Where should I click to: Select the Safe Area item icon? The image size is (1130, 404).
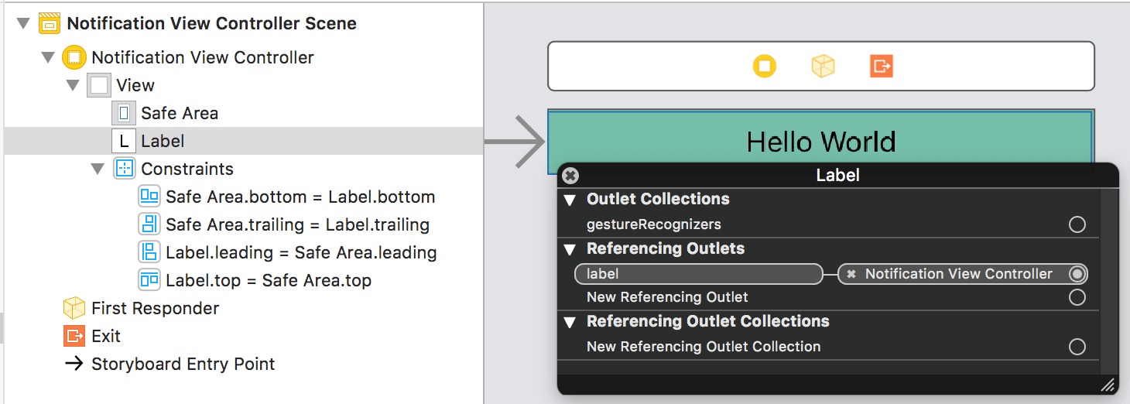(x=124, y=113)
